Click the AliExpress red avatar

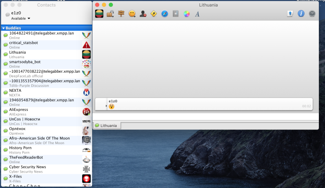87,112
